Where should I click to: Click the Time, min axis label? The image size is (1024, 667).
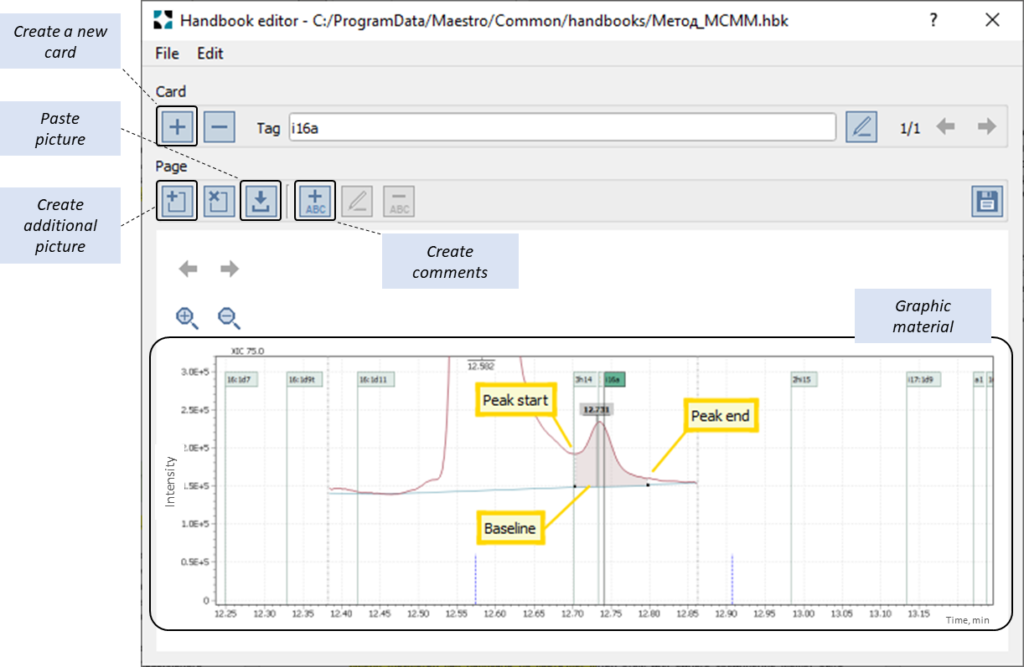point(968,620)
